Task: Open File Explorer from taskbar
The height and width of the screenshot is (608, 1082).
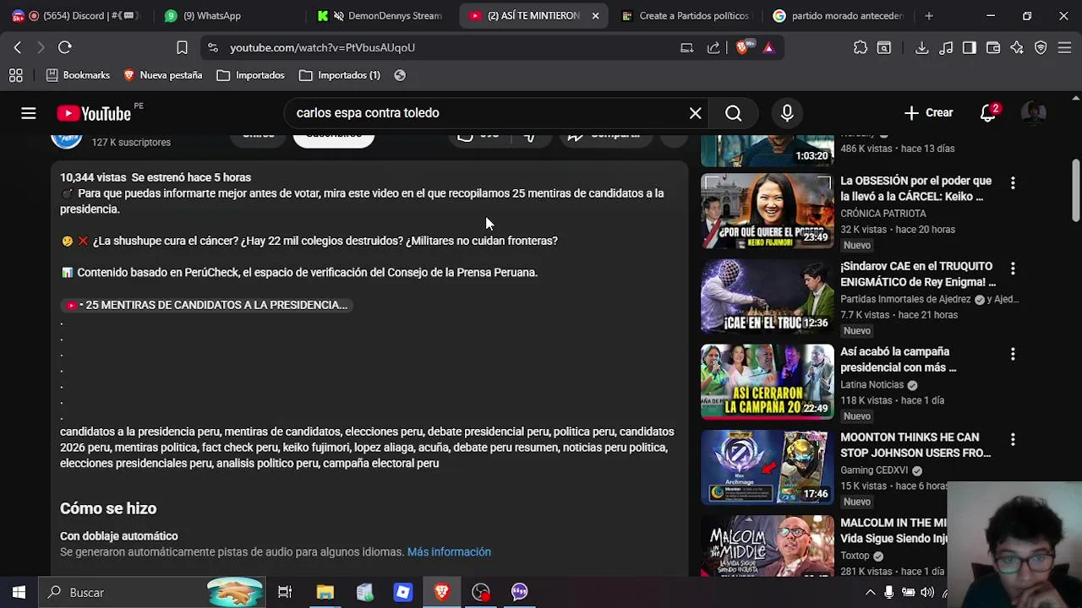Action: tap(325, 593)
